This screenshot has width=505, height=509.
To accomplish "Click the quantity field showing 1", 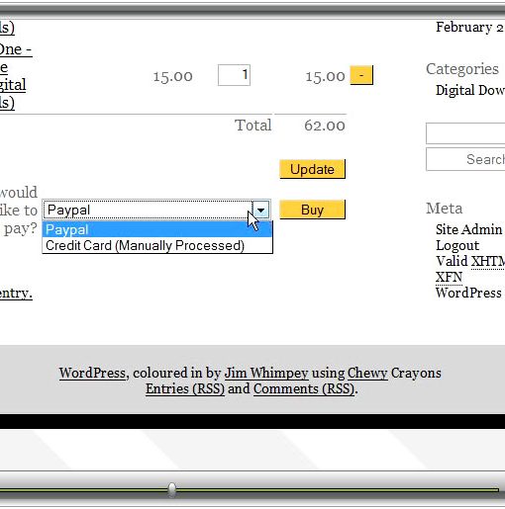I will [234, 75].
